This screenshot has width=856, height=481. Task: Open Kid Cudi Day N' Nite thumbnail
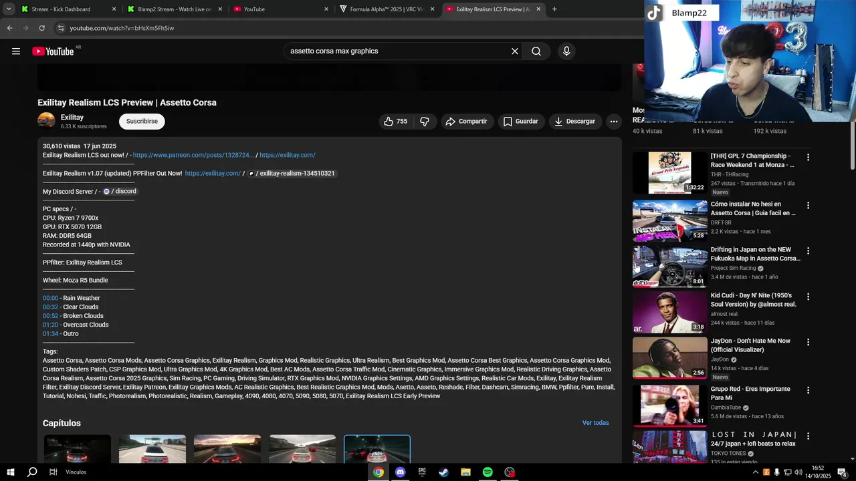click(x=669, y=312)
